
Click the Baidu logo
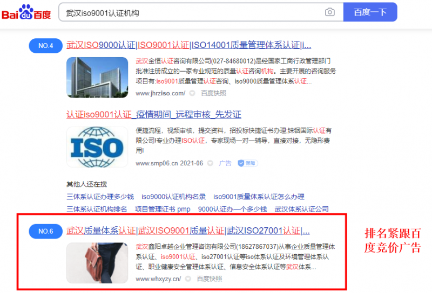[26, 12]
